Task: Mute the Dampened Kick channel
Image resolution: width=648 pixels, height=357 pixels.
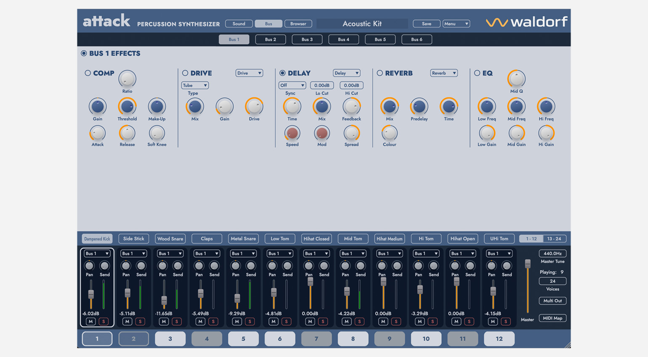Action: click(90, 321)
